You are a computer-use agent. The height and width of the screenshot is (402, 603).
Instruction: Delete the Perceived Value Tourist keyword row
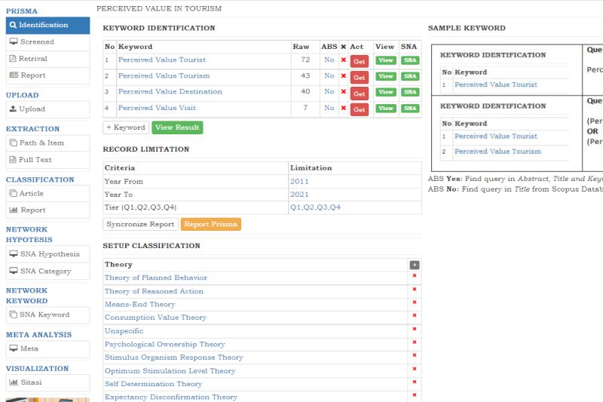pos(344,60)
